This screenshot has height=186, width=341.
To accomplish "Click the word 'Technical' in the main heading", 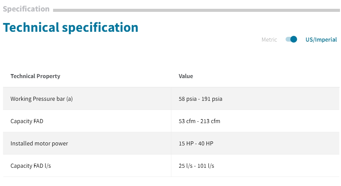I will (x=31, y=28).
